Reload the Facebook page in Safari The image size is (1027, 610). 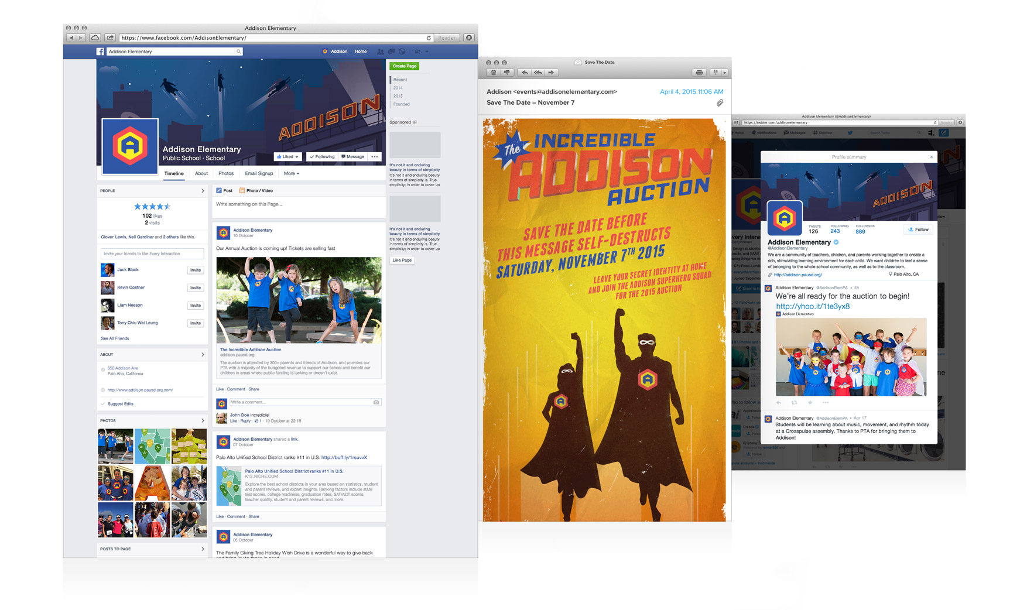click(x=429, y=37)
